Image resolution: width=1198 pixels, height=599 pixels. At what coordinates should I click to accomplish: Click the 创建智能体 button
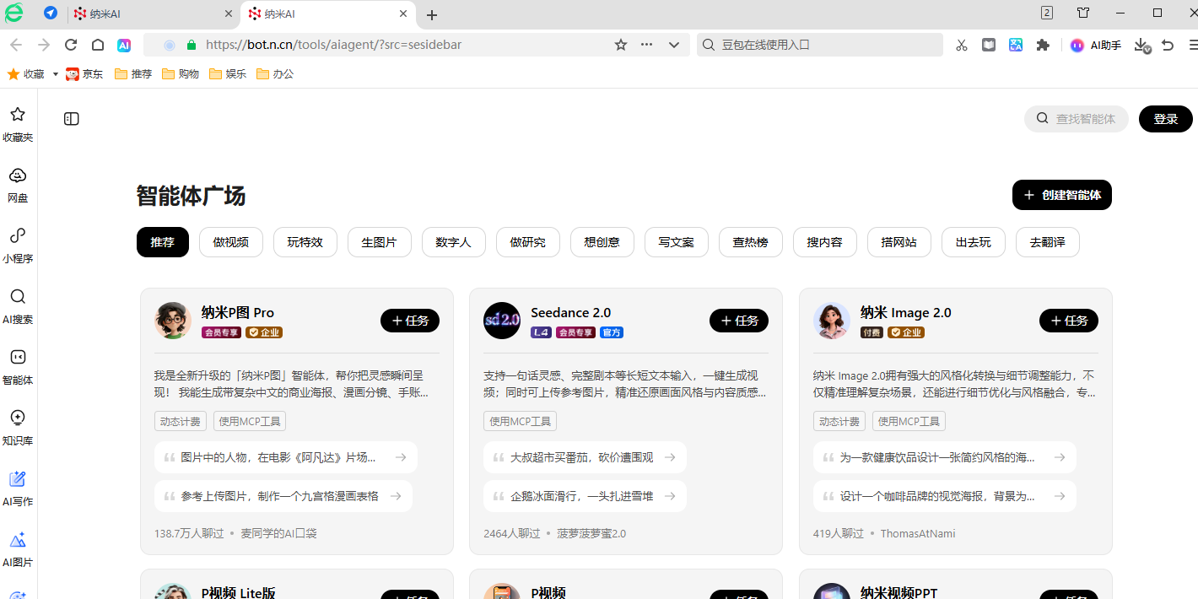click(1061, 195)
